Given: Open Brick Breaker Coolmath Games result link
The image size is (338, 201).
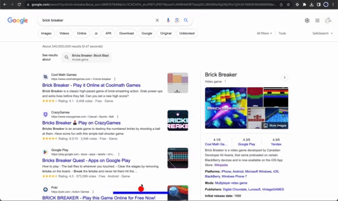Looking at the screenshot, I should click(91, 85).
